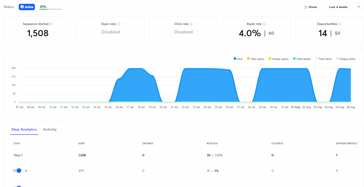This screenshot has height=187, width=364.
Task: Toggle the partially visible variant switch below A
Action: (x=17, y=186)
